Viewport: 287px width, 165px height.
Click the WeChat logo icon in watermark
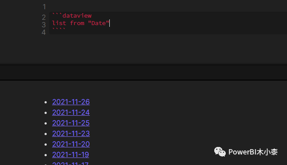click(220, 152)
